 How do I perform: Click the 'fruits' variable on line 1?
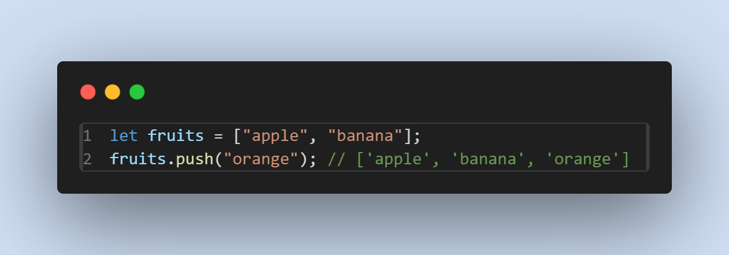(x=176, y=136)
